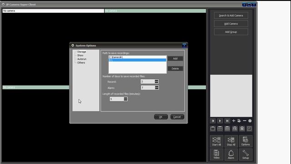291x164 pixels.
Task: Click the Add Camera button
Action: [x=231, y=24]
